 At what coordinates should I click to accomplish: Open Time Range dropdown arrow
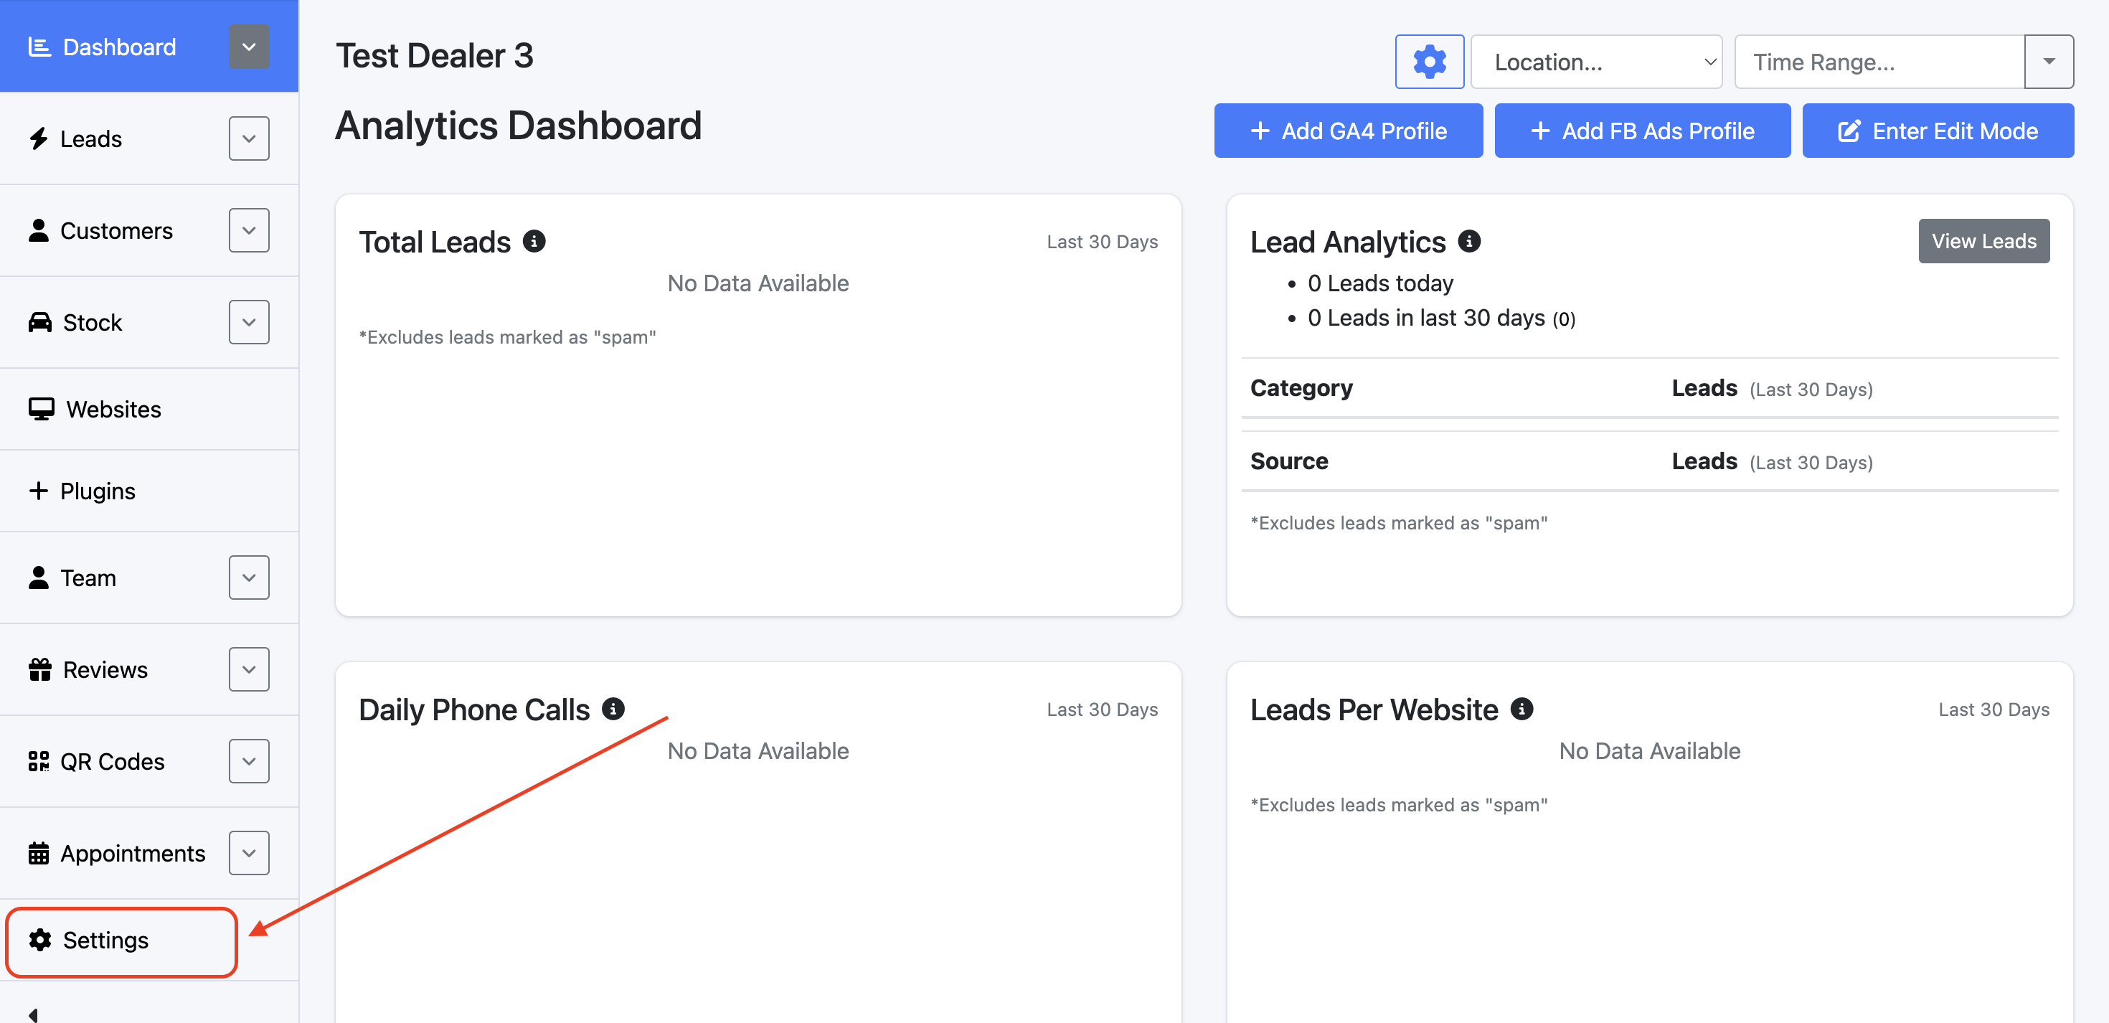click(x=2049, y=62)
